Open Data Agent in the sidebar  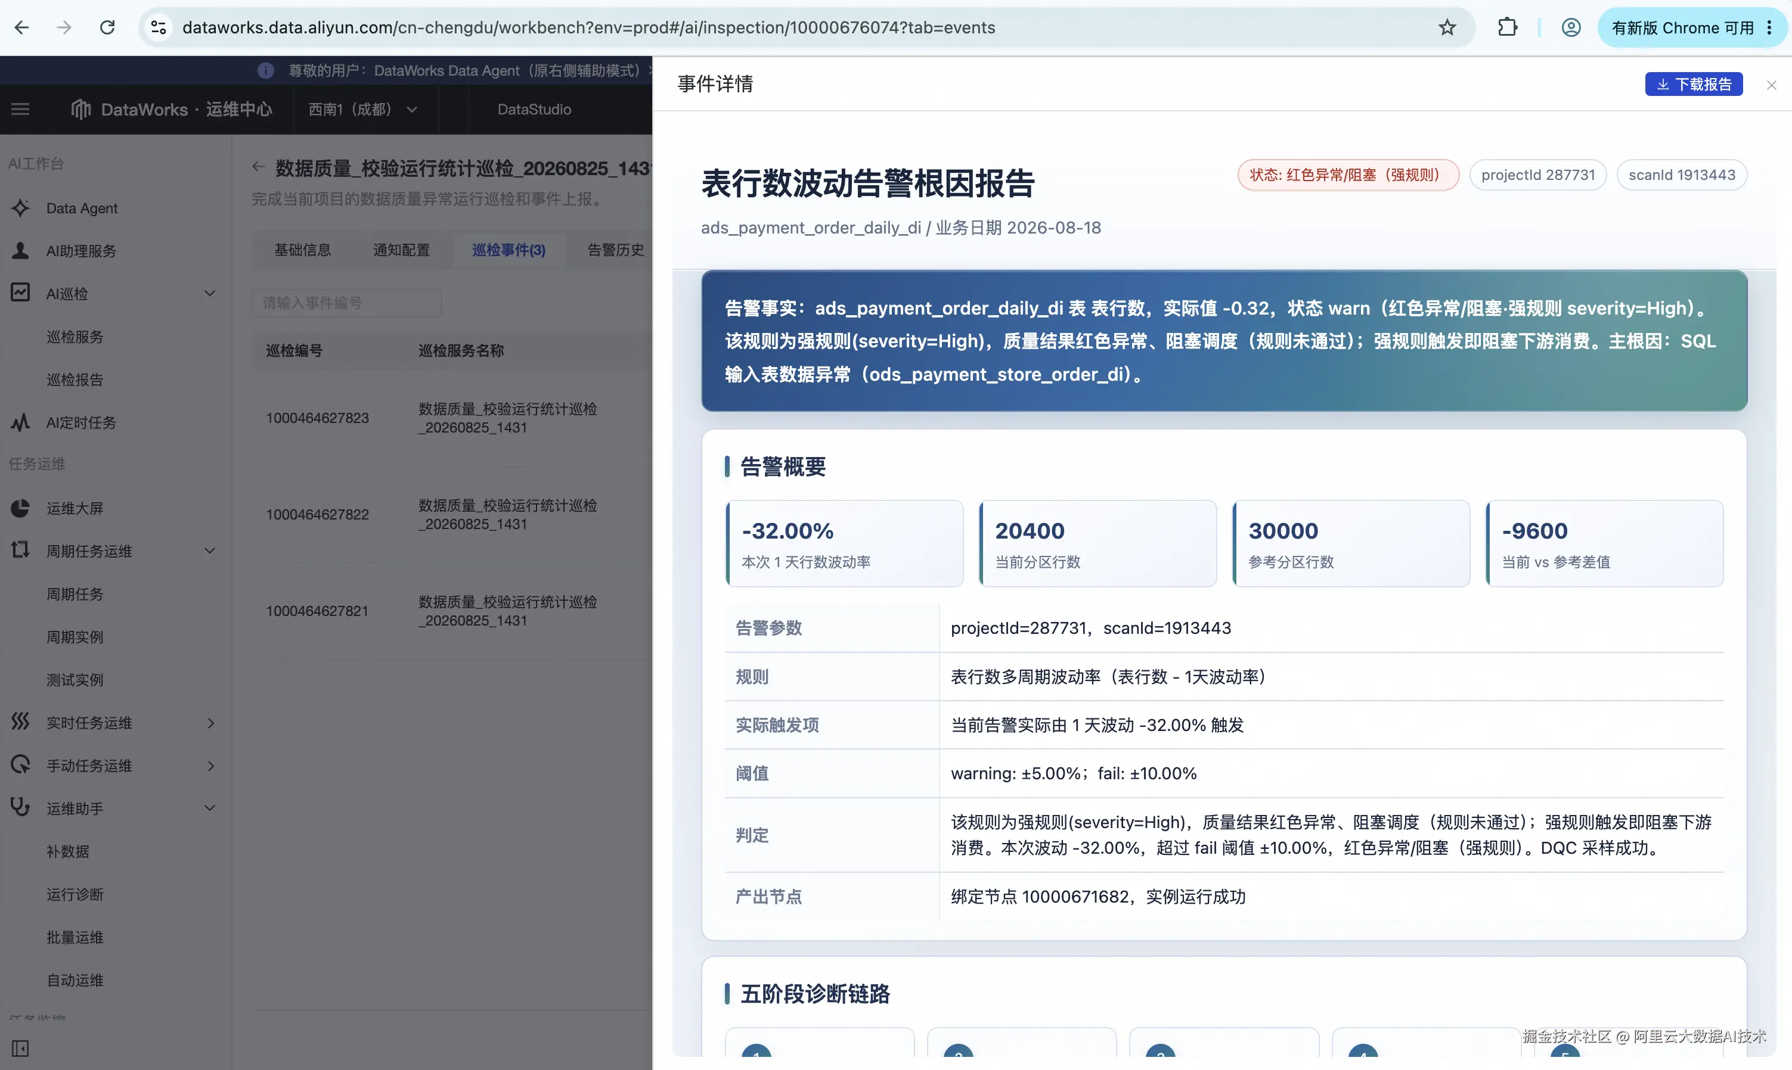tap(82, 209)
